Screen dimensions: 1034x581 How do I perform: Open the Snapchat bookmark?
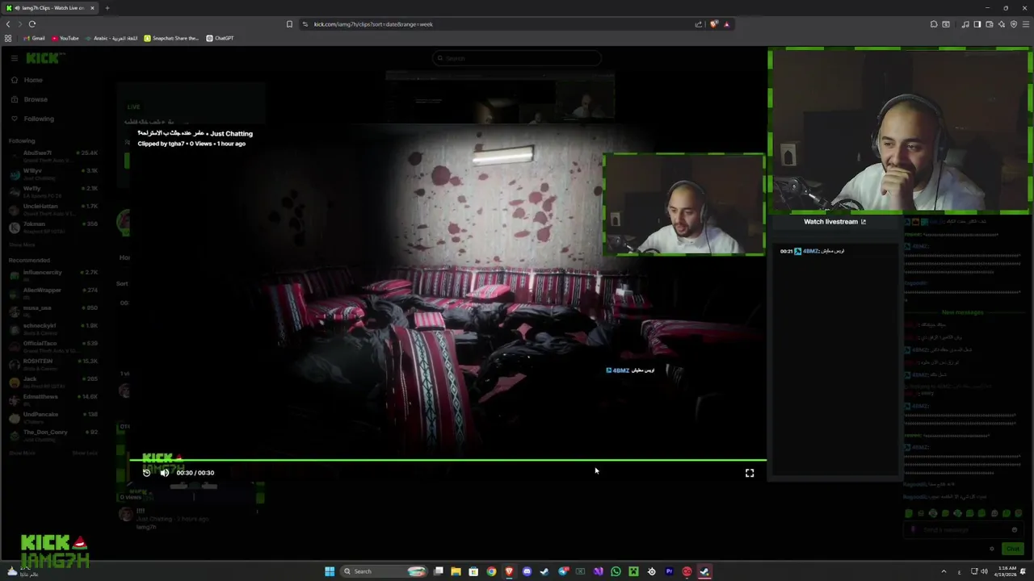[x=171, y=38]
